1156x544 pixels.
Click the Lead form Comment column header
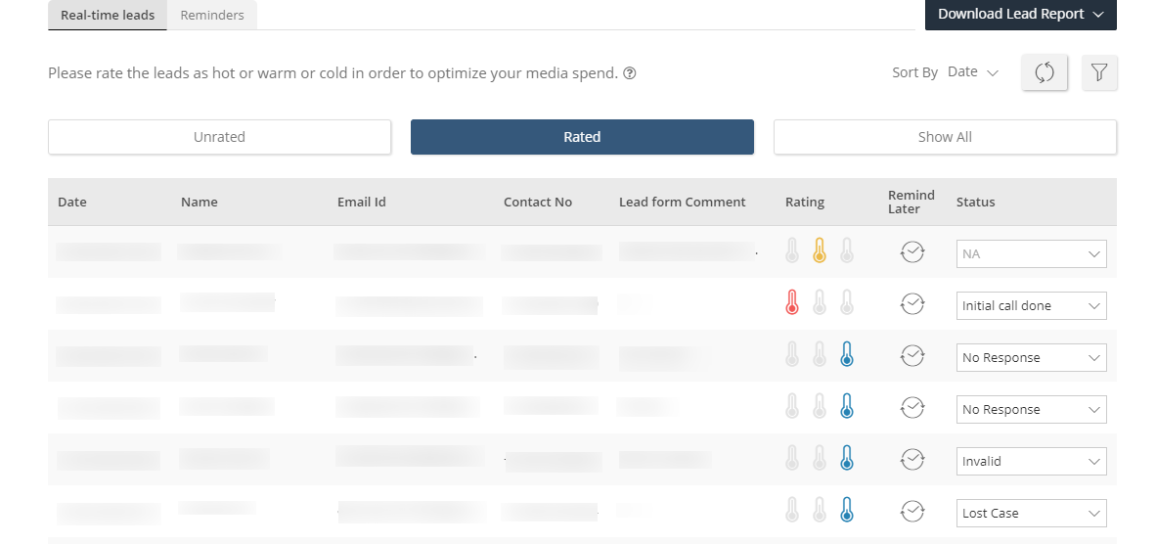(x=682, y=202)
